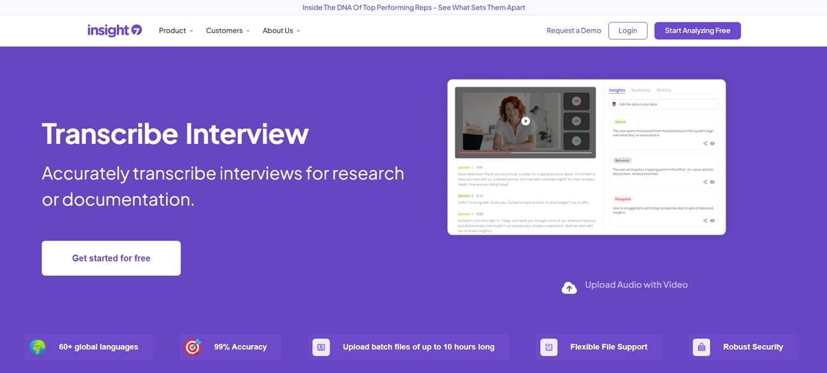Click the Flexible File Support icon
Viewport: 827px width, 373px height.
(549, 347)
